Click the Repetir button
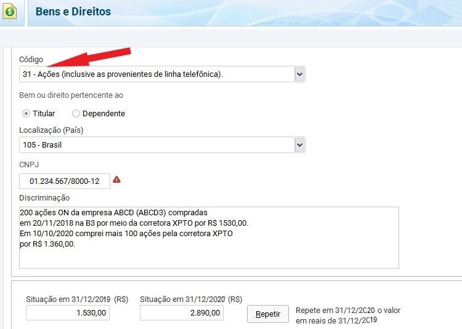The width and height of the screenshot is (462, 329). tap(268, 314)
